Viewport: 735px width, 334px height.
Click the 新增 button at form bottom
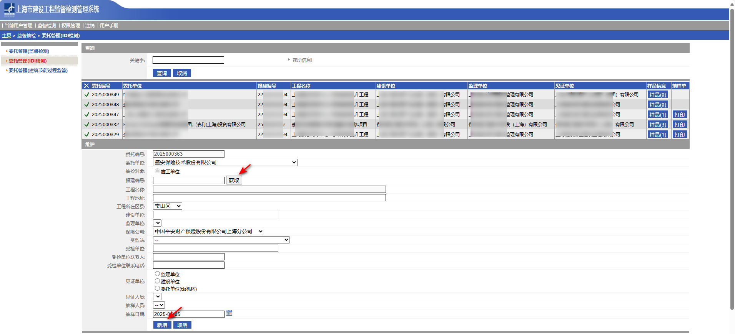point(162,325)
